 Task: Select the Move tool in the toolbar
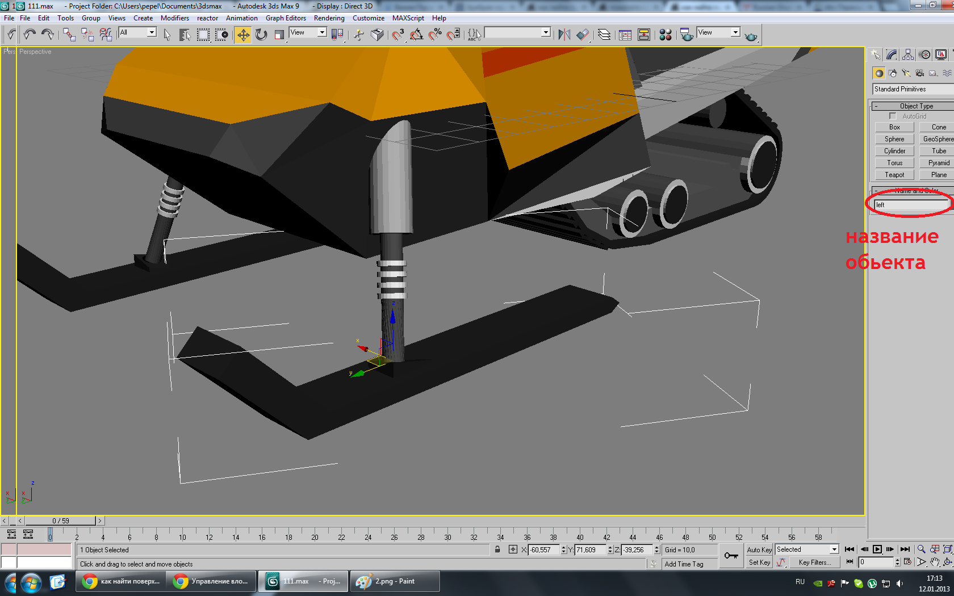242,35
